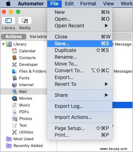Open the Format menu

88,4
